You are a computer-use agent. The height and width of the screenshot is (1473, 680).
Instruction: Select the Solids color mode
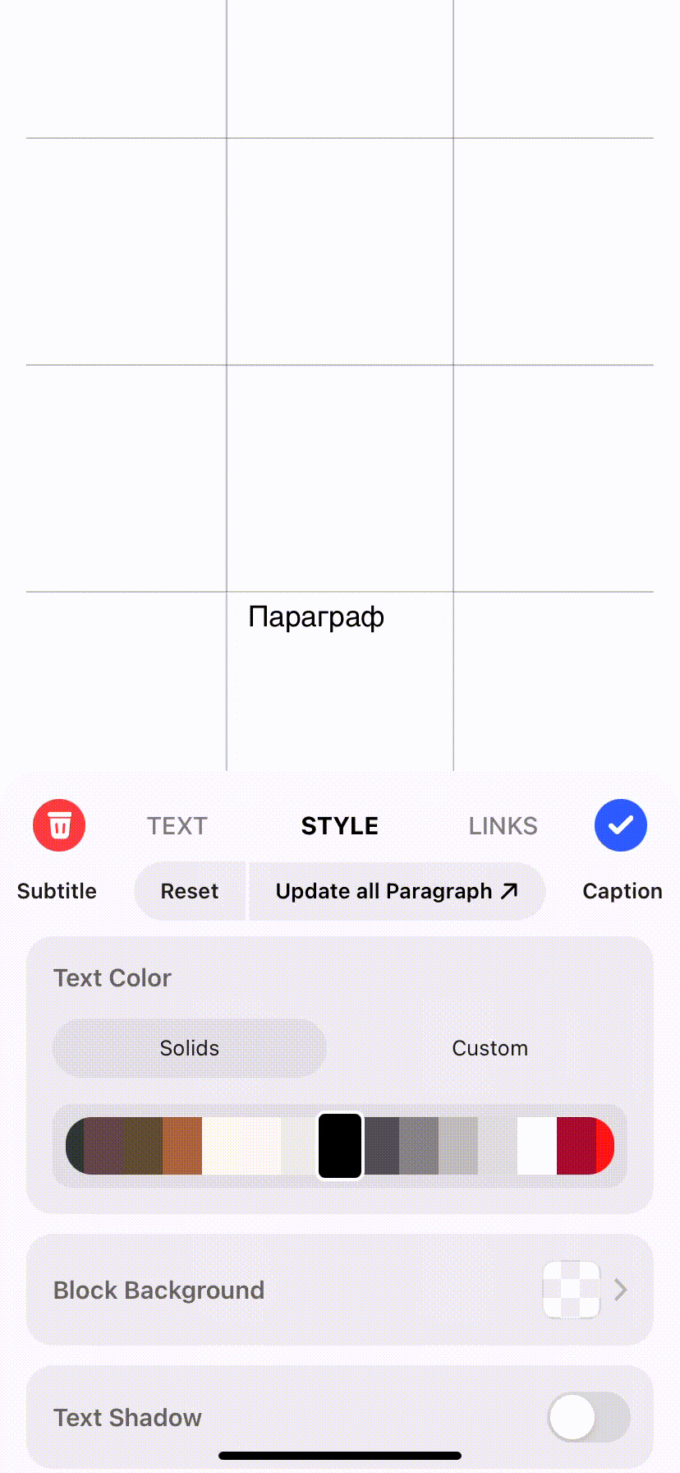point(190,1048)
